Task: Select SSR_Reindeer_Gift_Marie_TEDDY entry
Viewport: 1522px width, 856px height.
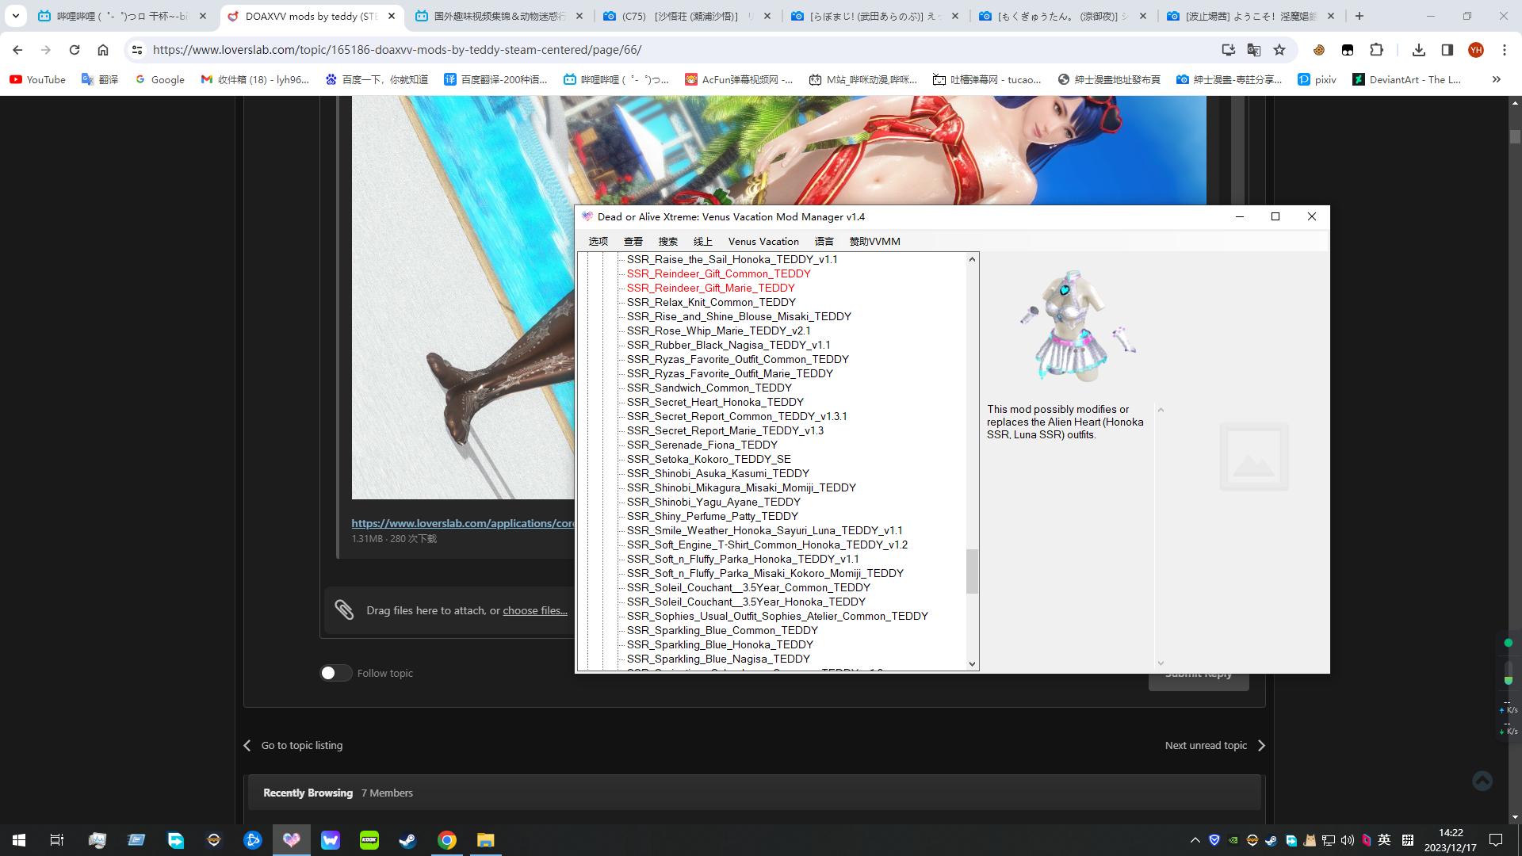Action: pos(710,288)
